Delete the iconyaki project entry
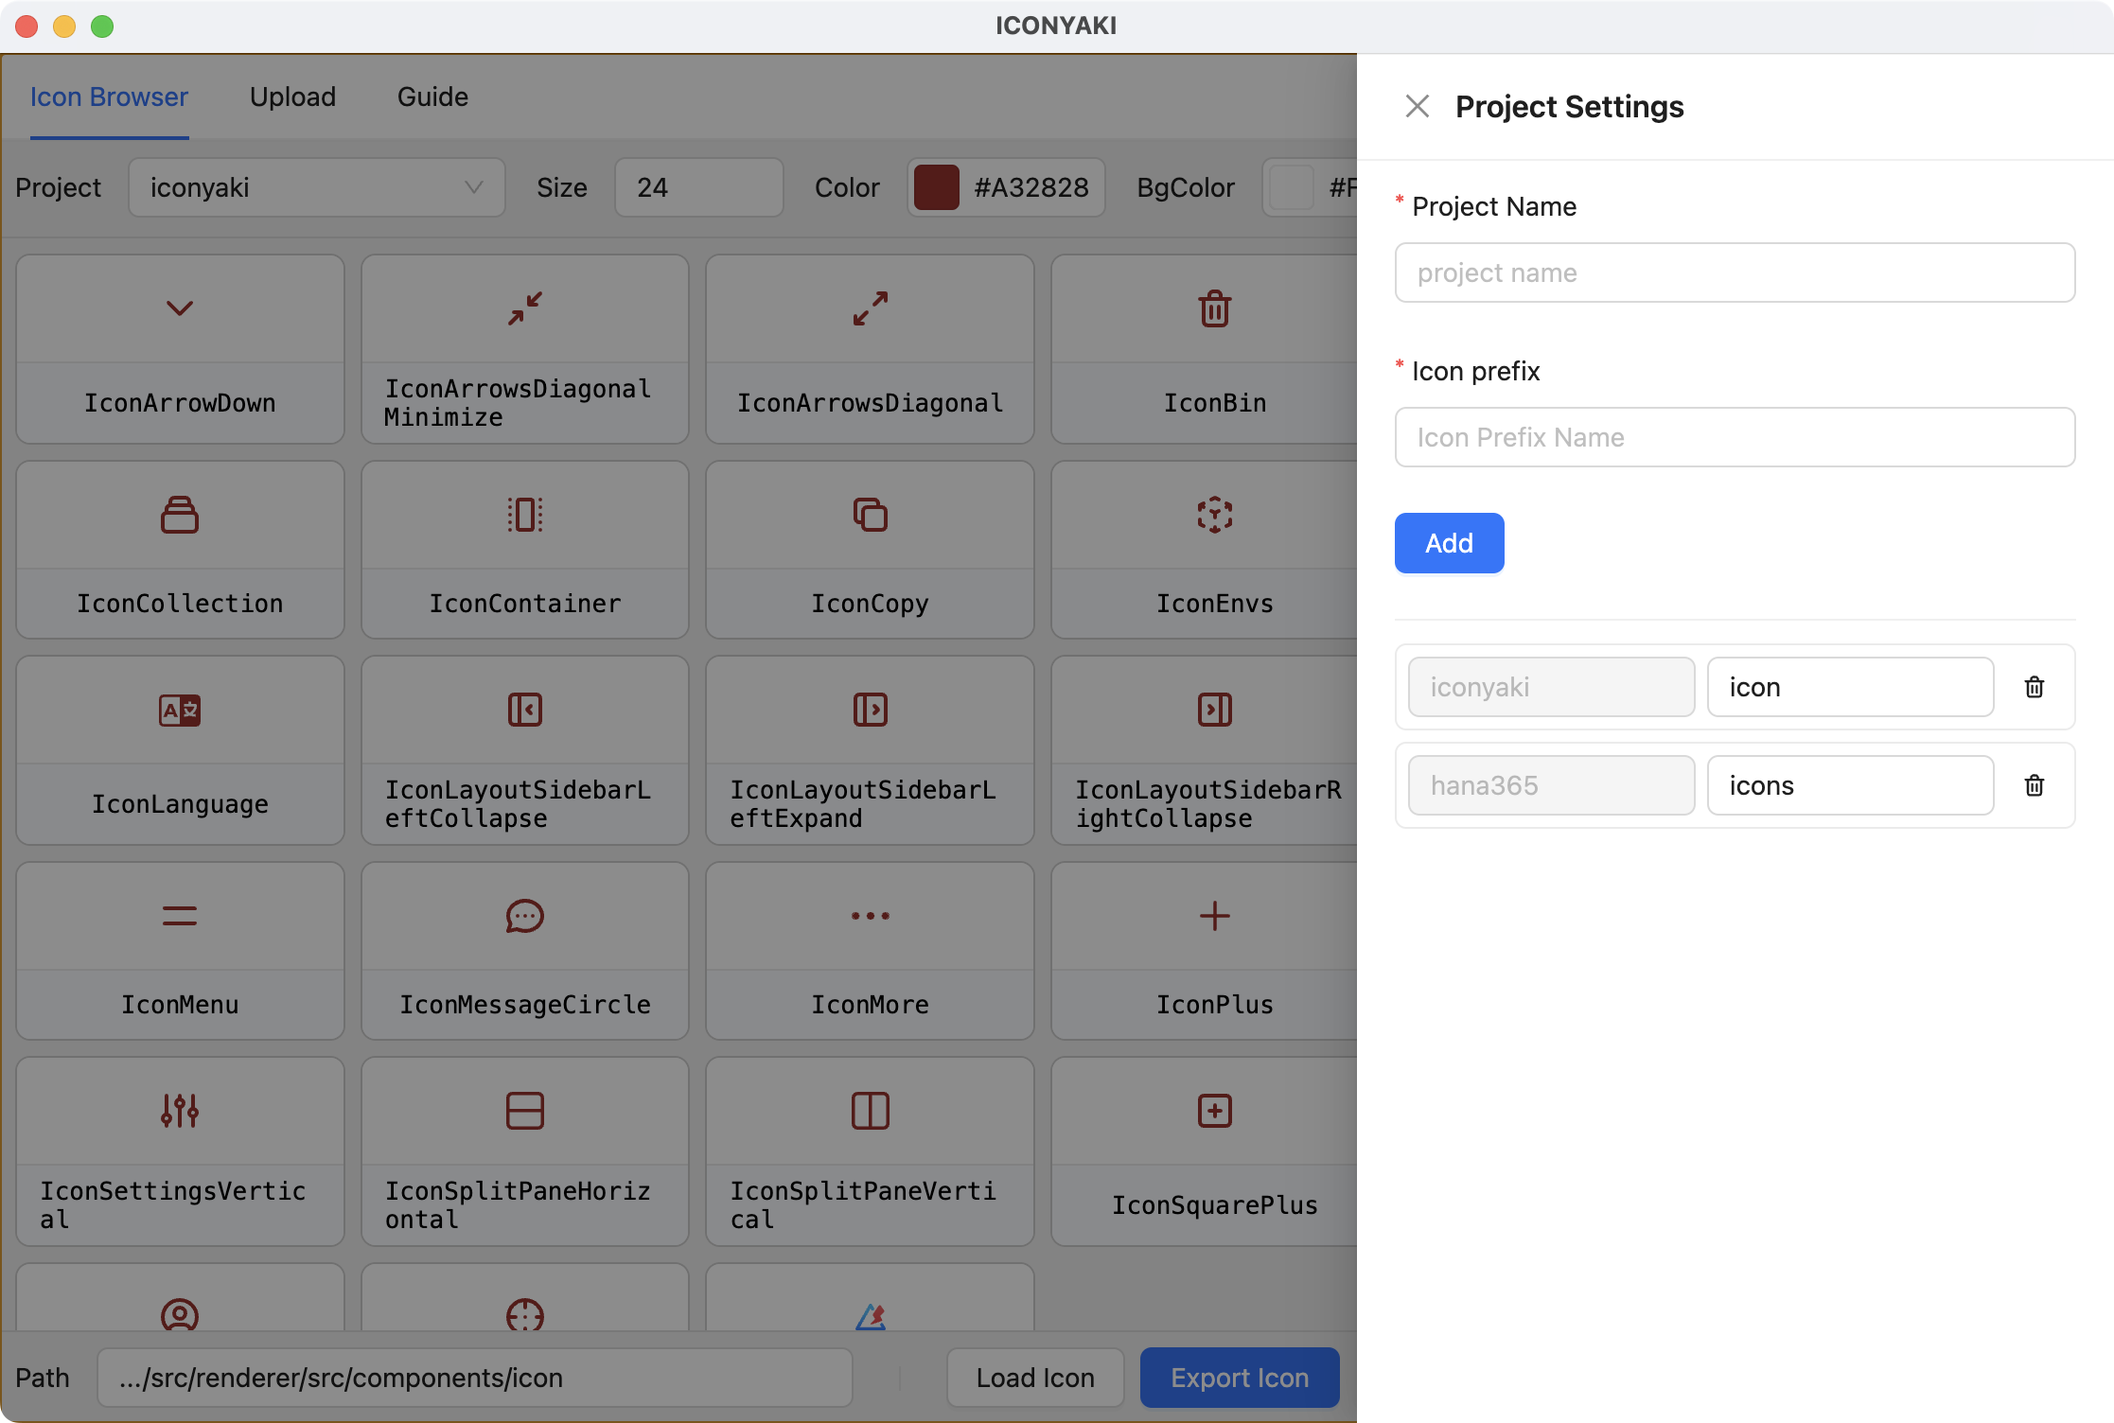The image size is (2114, 1423). 2034,687
